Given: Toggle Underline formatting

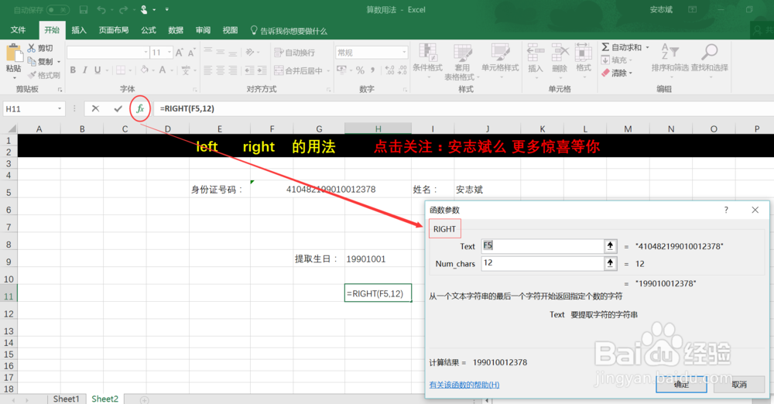Looking at the screenshot, I should pyautogui.click(x=98, y=70).
